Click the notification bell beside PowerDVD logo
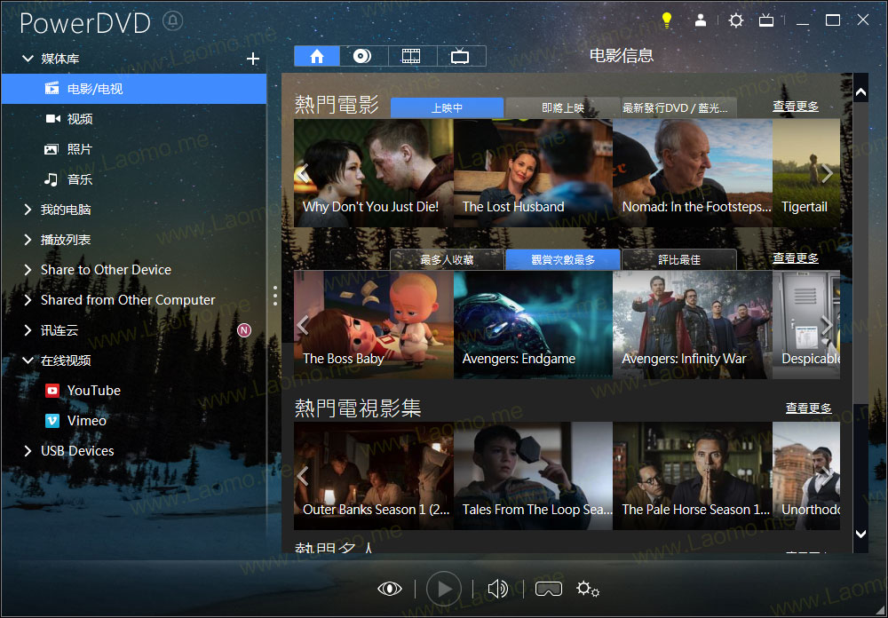This screenshot has width=888, height=618. click(x=173, y=21)
